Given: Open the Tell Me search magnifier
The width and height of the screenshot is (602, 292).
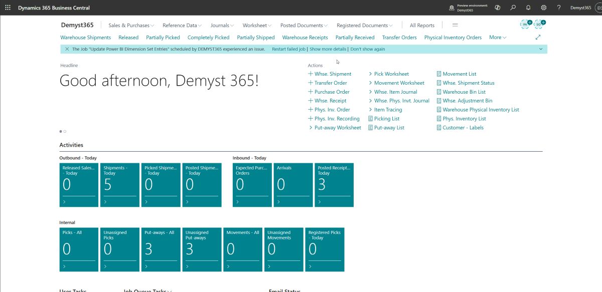Looking at the screenshot, I should (513, 8).
